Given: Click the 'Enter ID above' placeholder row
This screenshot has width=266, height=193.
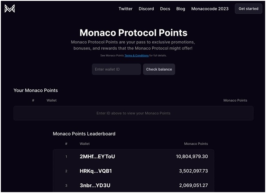Looking at the screenshot, I should tap(133, 113).
